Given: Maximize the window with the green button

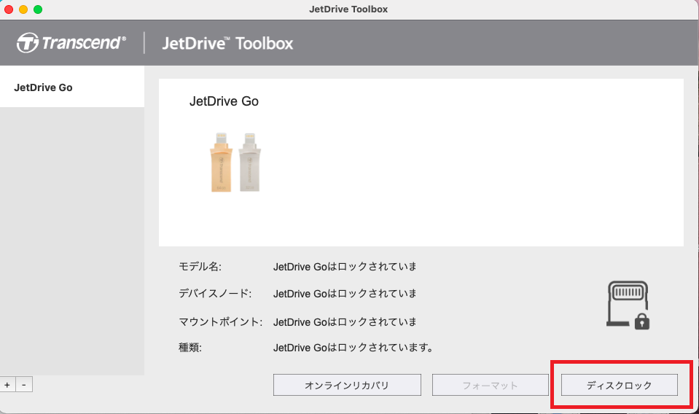Looking at the screenshot, I should 38,9.
